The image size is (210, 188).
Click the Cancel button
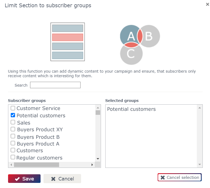click(62, 179)
